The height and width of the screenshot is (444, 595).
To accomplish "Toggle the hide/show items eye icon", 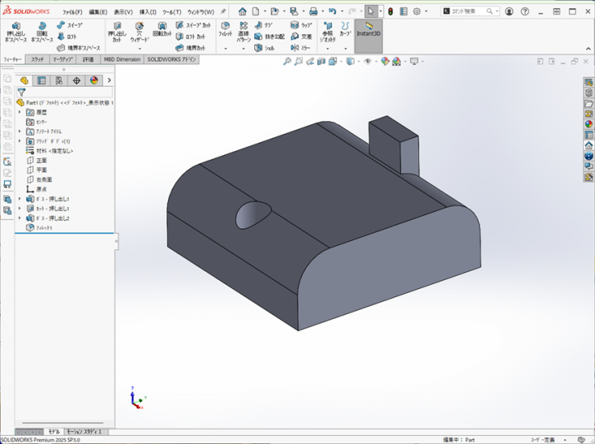I will pos(367,61).
